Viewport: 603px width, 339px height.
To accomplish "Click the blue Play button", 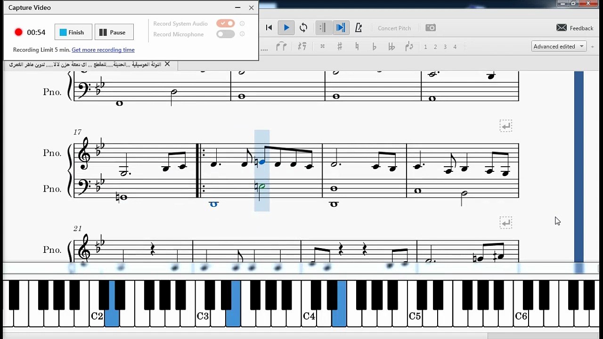I will pos(286,28).
